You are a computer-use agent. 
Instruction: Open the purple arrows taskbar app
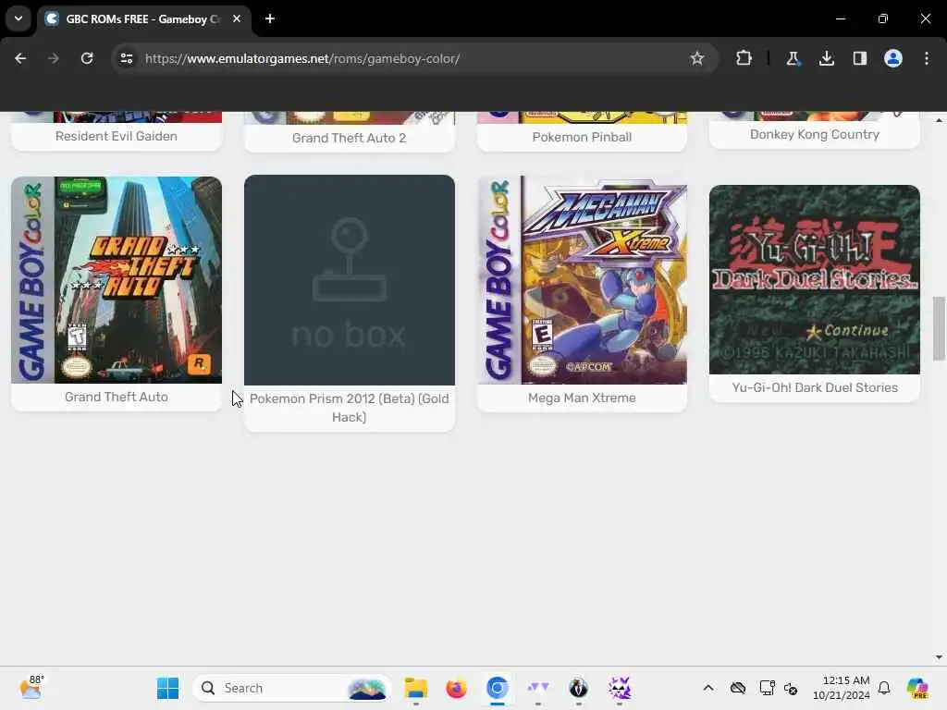[x=537, y=688]
